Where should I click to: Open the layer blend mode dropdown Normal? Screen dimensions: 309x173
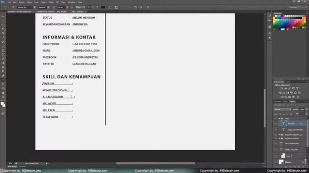(282, 110)
